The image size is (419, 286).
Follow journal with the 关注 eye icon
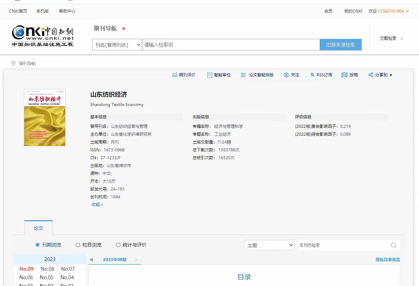coord(286,75)
